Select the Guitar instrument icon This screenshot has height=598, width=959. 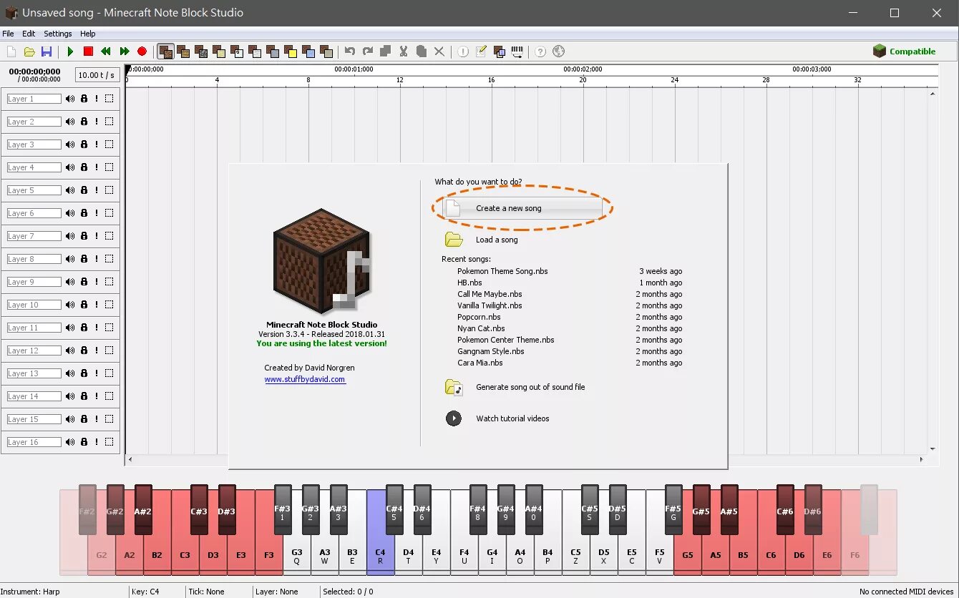[x=255, y=52]
